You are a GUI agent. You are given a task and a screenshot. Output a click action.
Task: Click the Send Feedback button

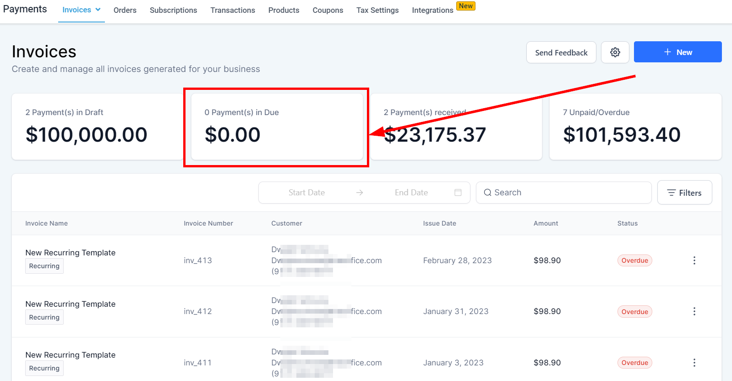click(561, 52)
